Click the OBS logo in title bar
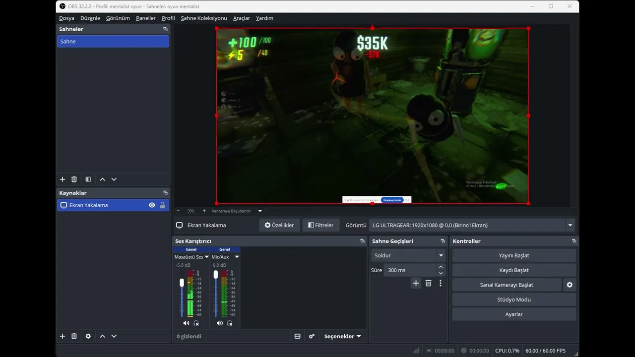This screenshot has height=357, width=635. 62,6
